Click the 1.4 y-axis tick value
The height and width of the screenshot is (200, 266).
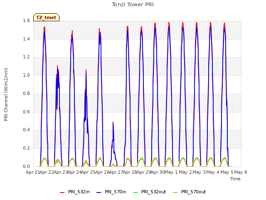tap(26, 39)
